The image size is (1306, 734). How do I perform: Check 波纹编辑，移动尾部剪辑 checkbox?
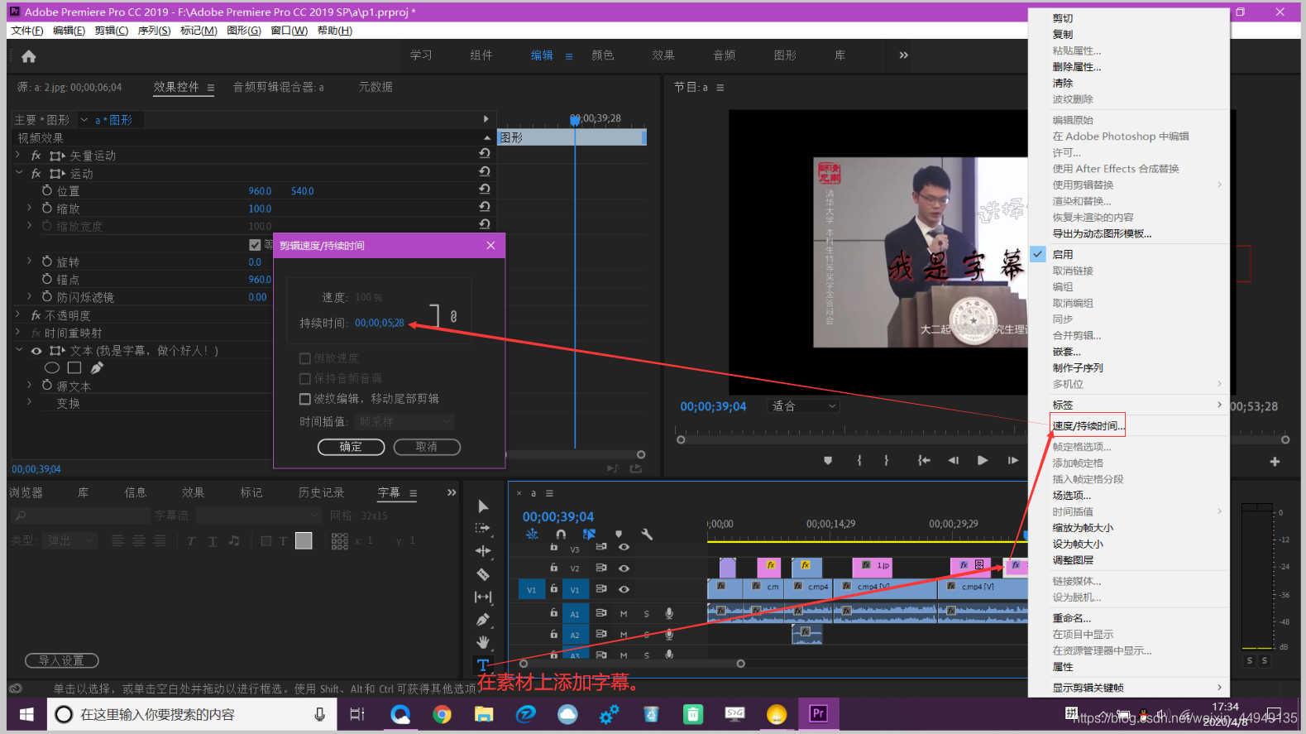click(x=305, y=399)
